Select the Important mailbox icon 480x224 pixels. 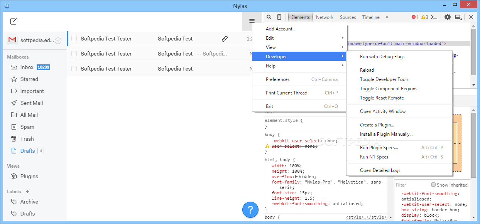[14, 91]
